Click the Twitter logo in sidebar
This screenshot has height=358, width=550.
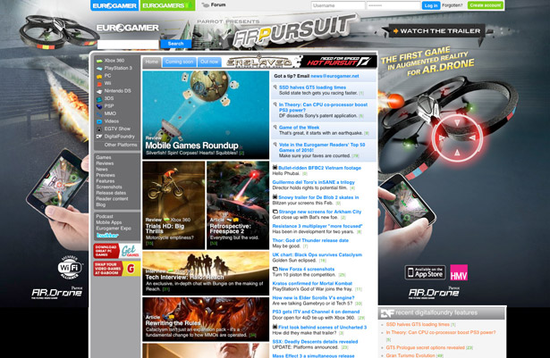click(x=107, y=236)
